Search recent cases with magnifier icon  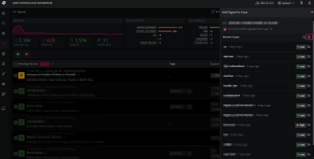click(x=304, y=37)
